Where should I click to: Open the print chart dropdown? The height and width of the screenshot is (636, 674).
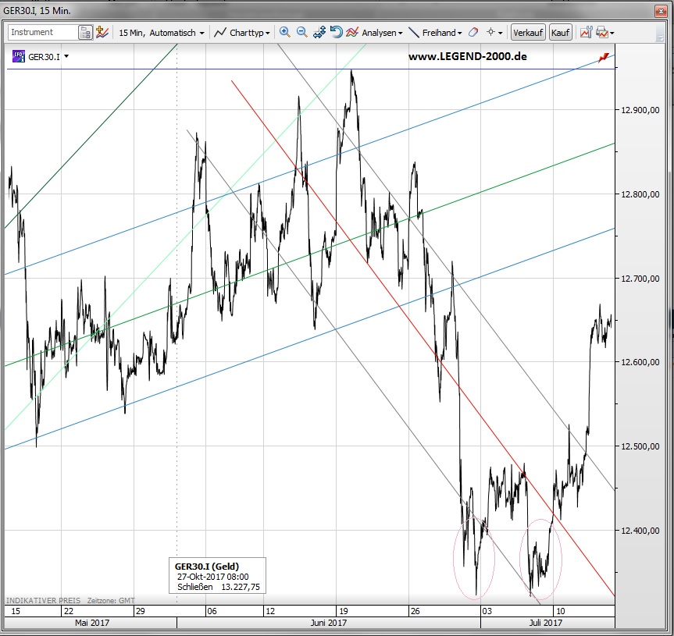pyautogui.click(x=605, y=33)
